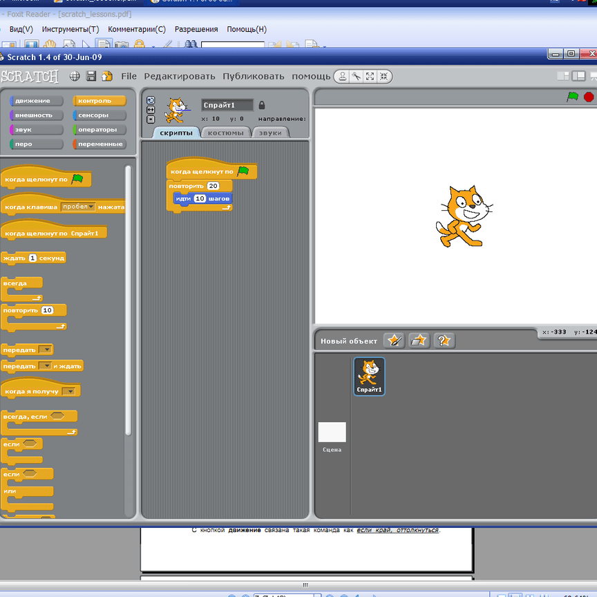
Task: Switch to the скрипты tab
Action: pos(176,133)
